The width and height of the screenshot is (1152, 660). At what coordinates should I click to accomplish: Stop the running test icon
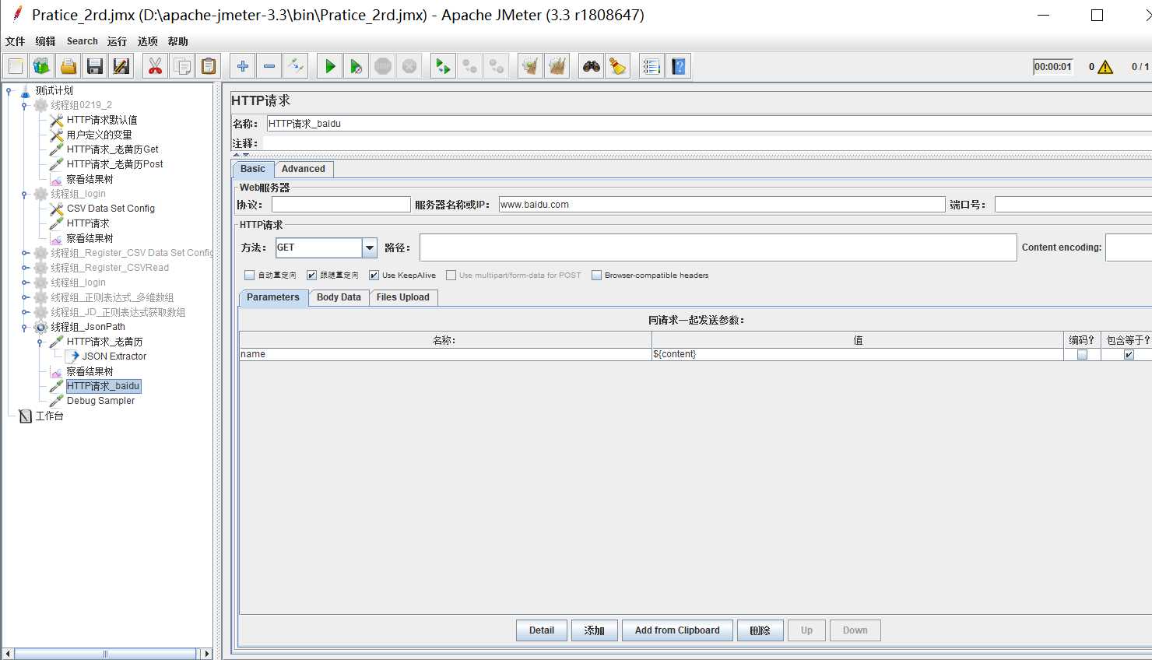click(383, 66)
